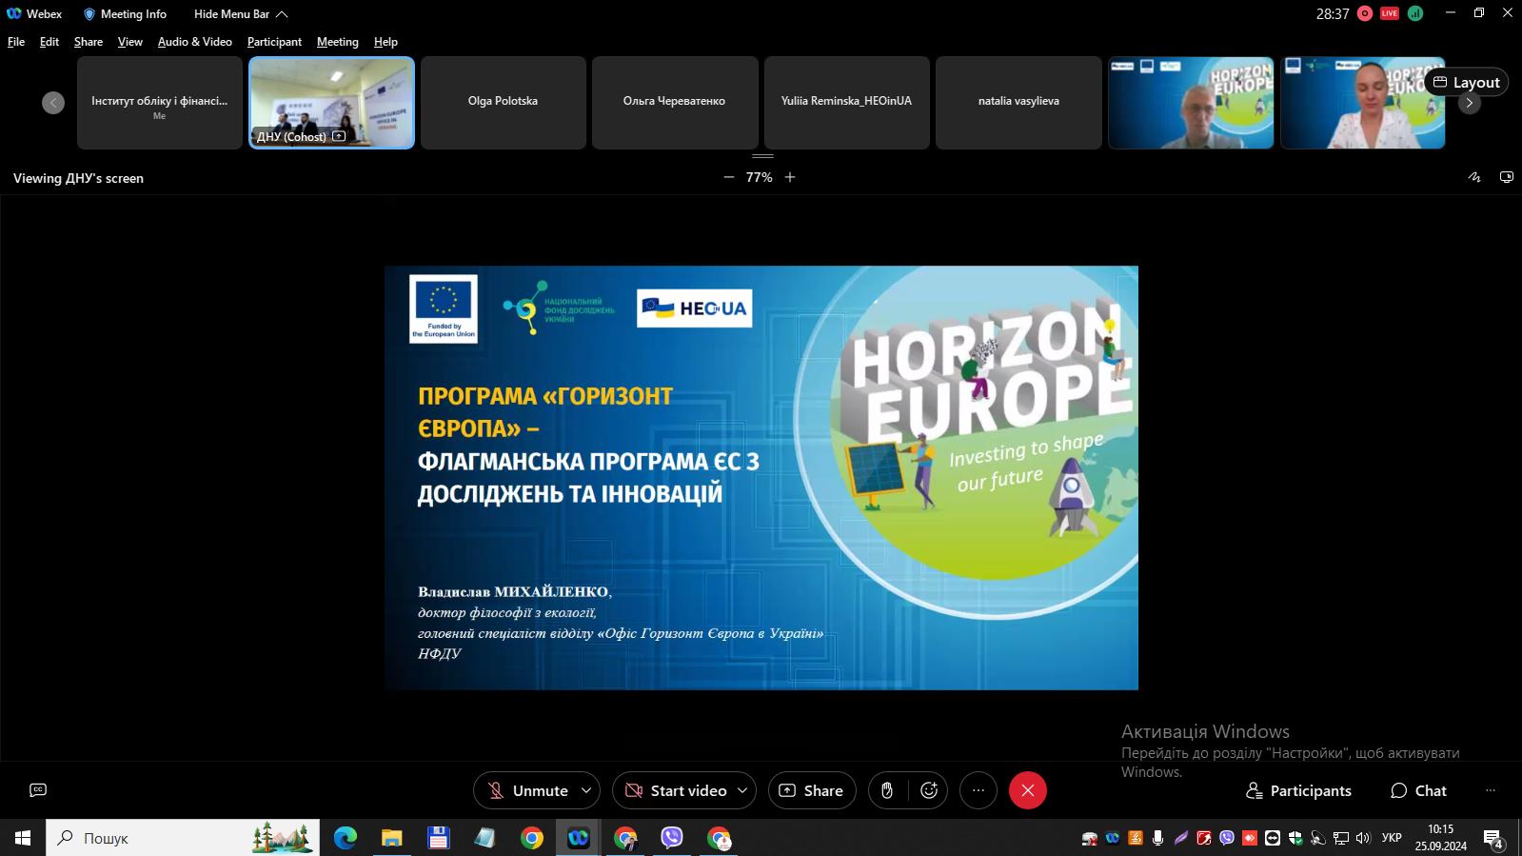Screen dimensions: 1522x856
Task: Open the microphone icon in the system tray
Action: click(1157, 838)
